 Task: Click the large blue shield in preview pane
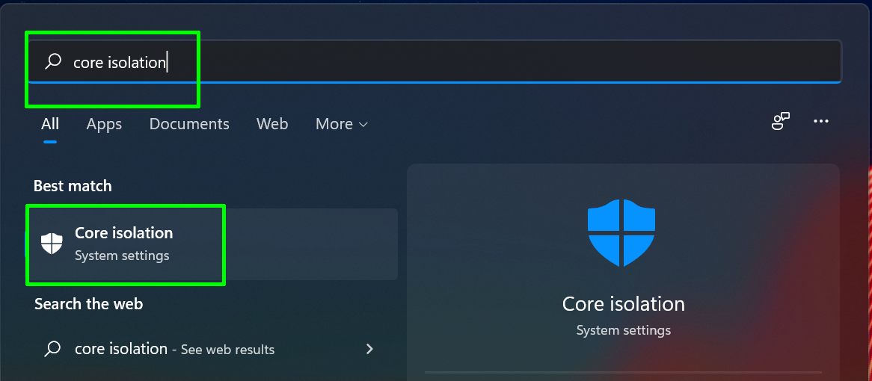(621, 233)
